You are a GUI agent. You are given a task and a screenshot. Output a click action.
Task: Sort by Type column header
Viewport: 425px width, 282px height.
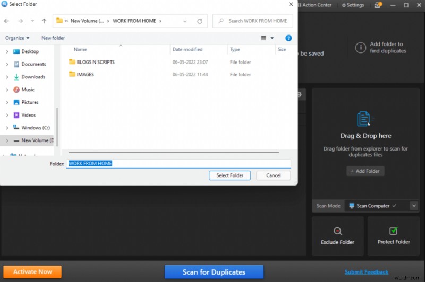(235, 49)
